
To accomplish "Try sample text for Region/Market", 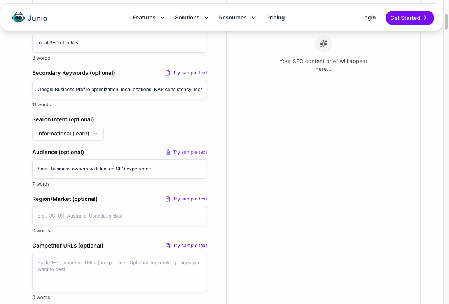I will pyautogui.click(x=187, y=199).
